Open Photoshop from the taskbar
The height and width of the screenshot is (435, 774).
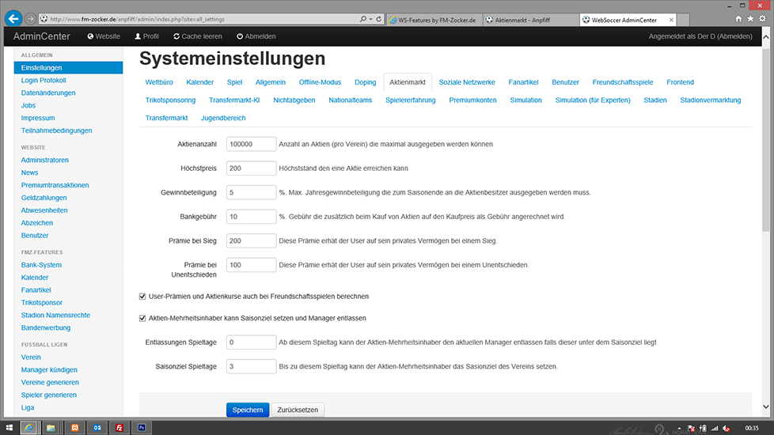click(142, 427)
